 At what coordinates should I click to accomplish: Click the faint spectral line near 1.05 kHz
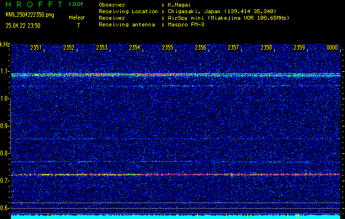click(x=176, y=86)
